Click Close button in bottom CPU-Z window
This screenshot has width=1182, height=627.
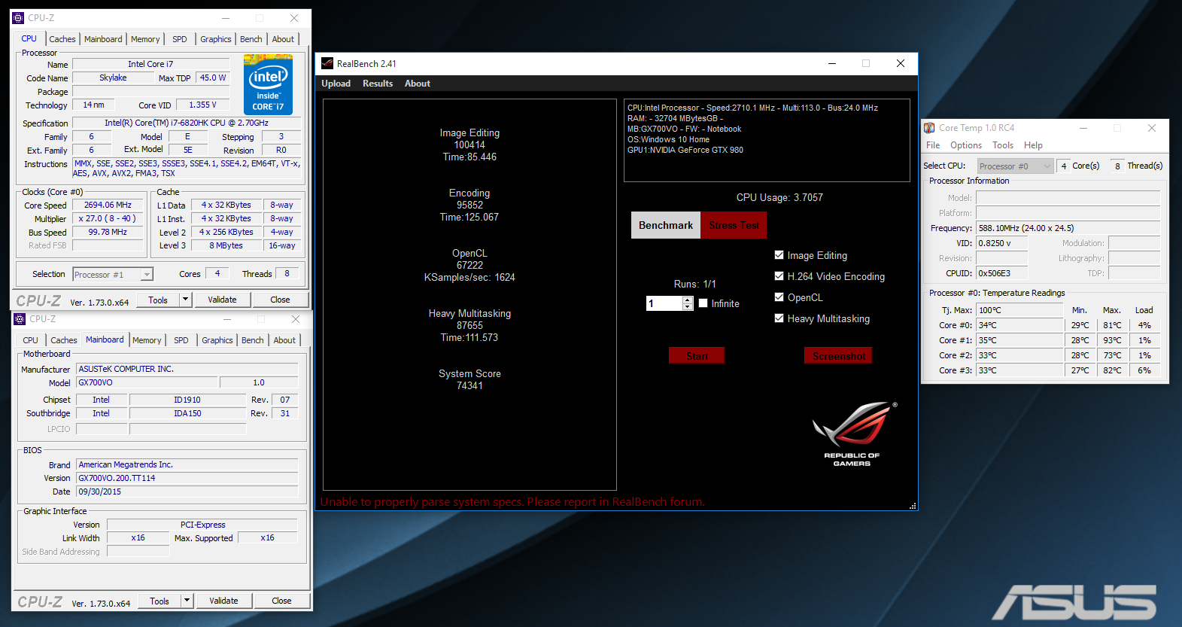point(281,601)
